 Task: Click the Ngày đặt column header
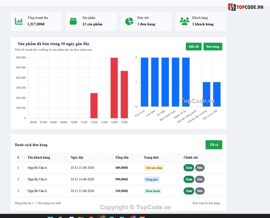[77, 157]
